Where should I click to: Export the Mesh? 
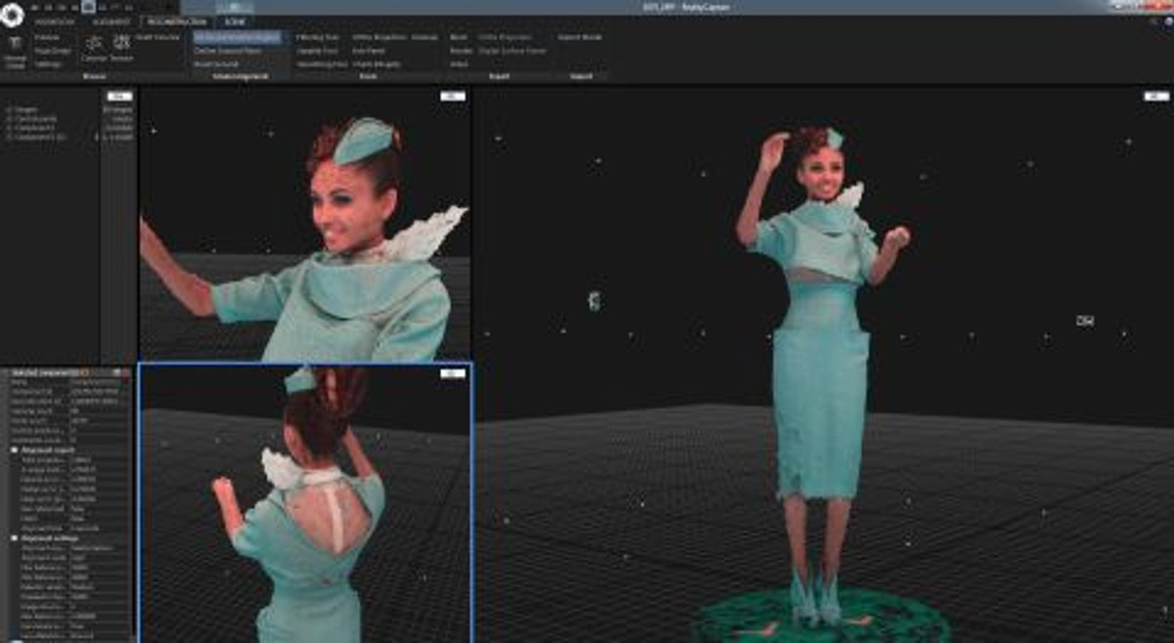[x=458, y=37]
